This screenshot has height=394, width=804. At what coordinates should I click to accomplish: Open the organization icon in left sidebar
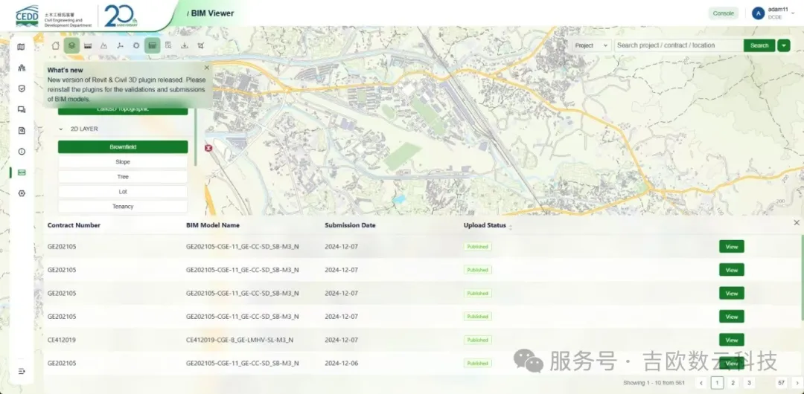(22, 68)
